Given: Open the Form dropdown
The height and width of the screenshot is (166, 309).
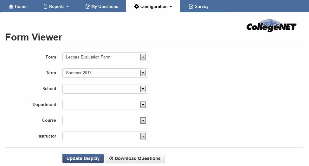Looking at the screenshot, I should (143, 57).
